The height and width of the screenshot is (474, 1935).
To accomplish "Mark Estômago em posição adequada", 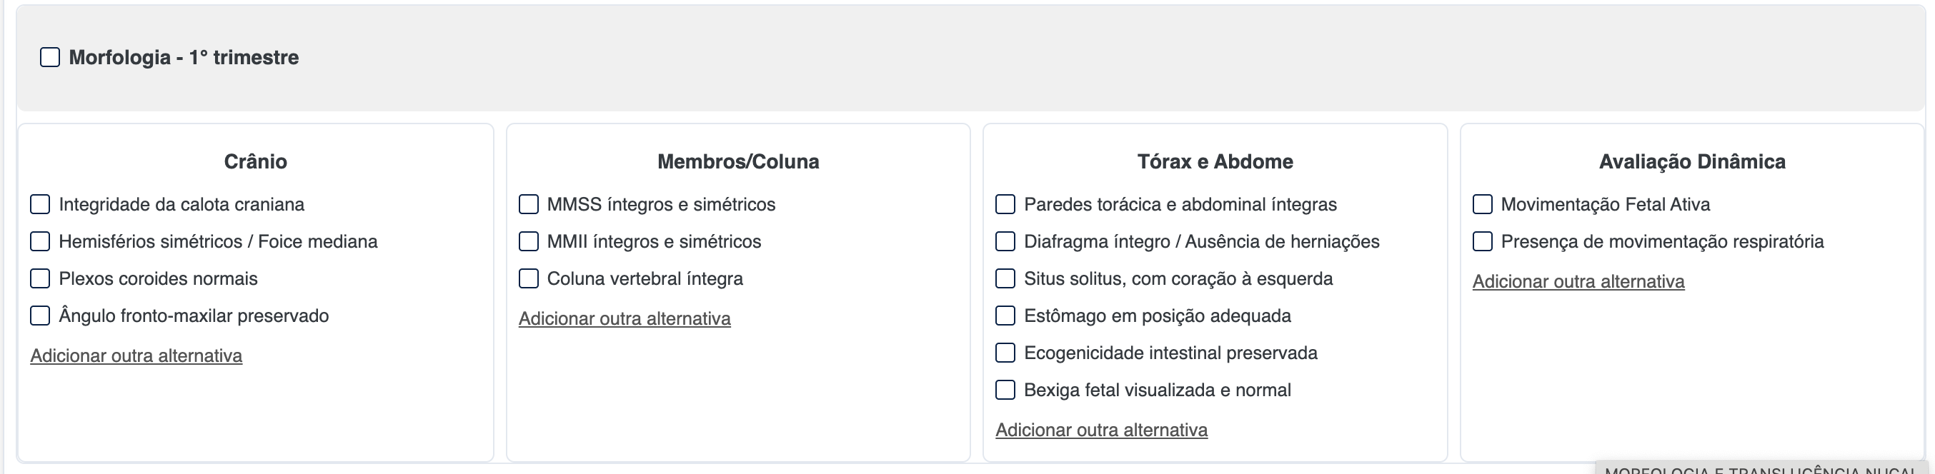I will (1005, 316).
